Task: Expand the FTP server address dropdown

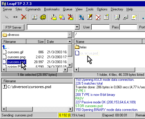Action: [77, 27]
